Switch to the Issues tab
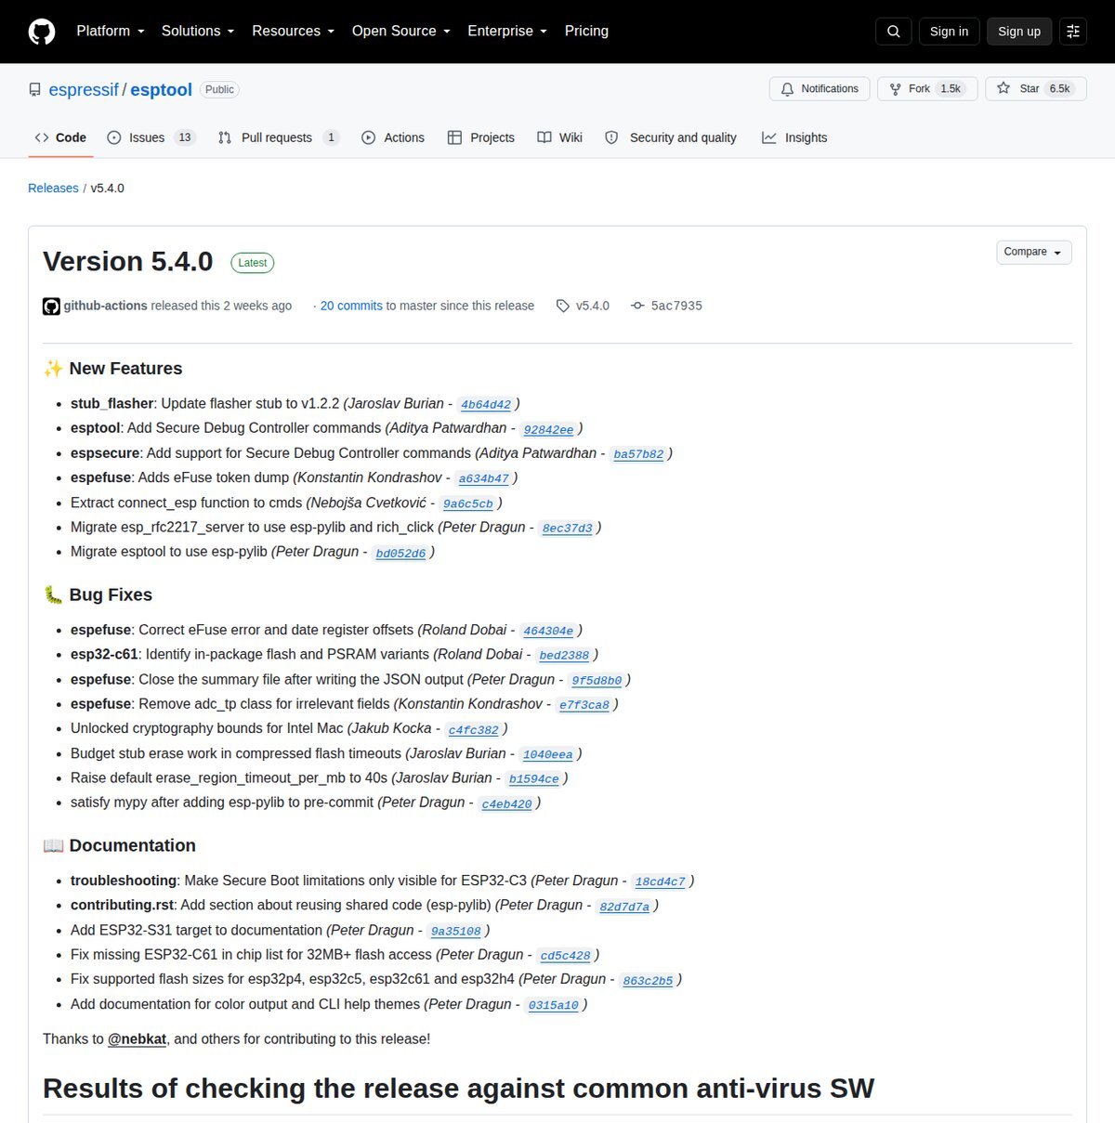Viewport: 1115px width, 1123px height. point(151,137)
